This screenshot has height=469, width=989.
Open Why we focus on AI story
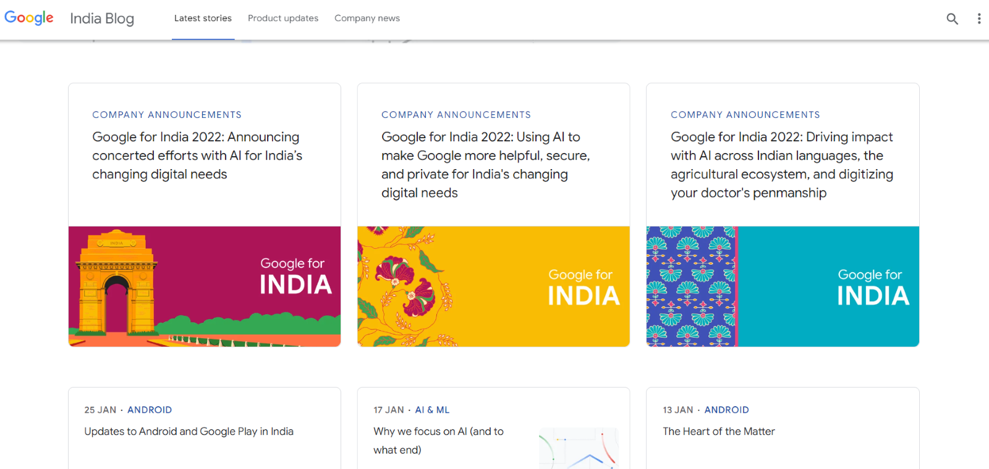[439, 441]
